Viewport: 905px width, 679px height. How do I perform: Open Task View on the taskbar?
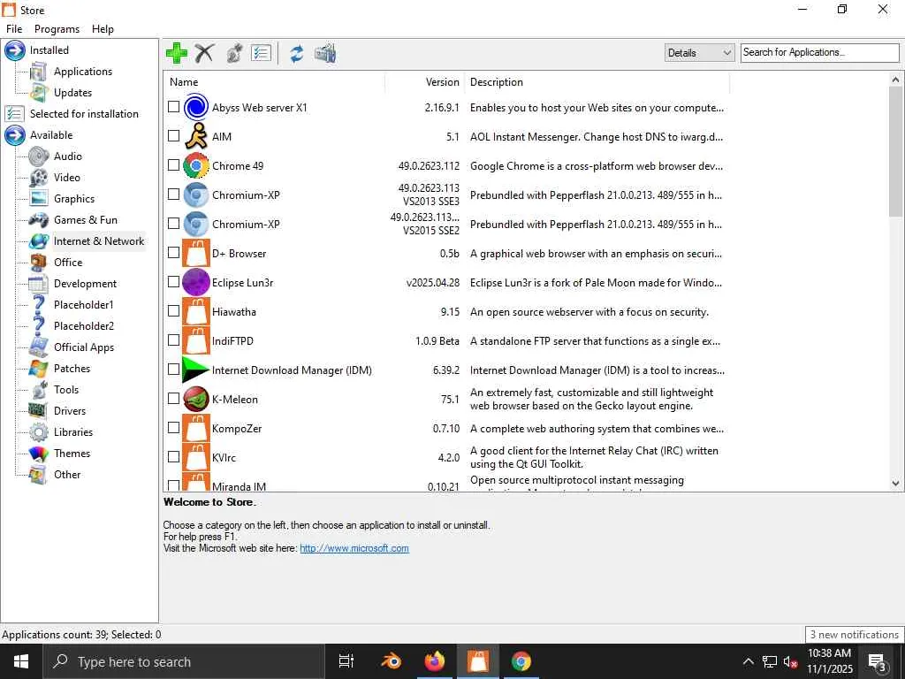coord(346,661)
